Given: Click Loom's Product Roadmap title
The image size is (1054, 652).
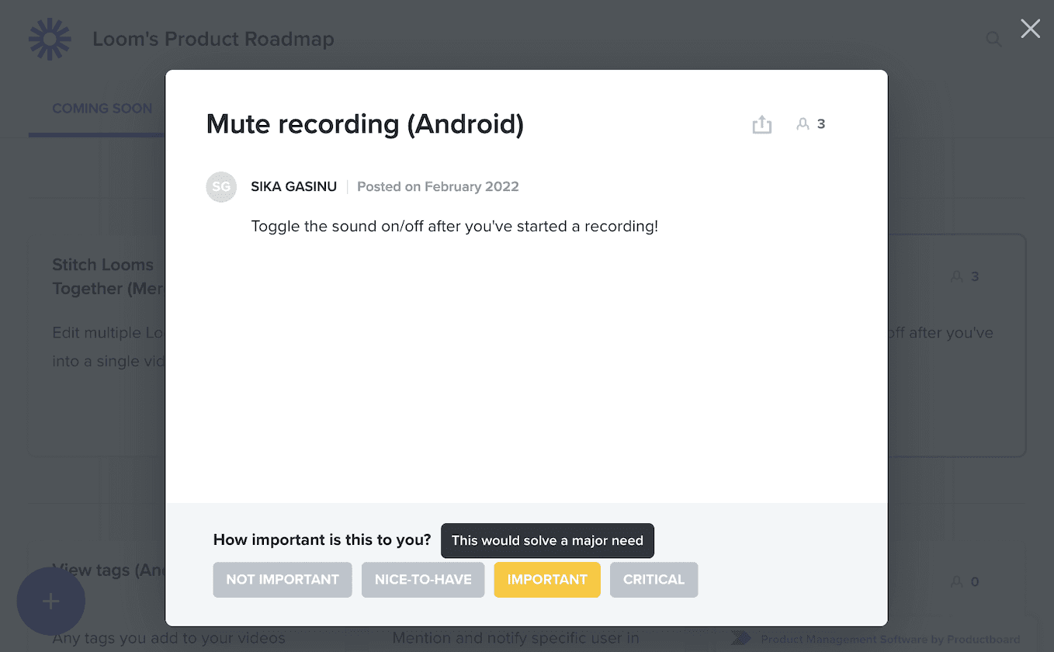Looking at the screenshot, I should coord(213,39).
